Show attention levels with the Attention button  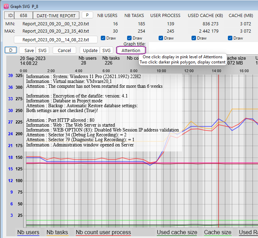[131, 50]
